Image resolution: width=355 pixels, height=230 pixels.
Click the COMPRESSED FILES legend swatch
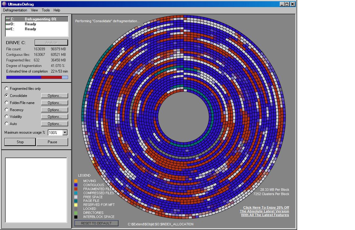click(76, 193)
